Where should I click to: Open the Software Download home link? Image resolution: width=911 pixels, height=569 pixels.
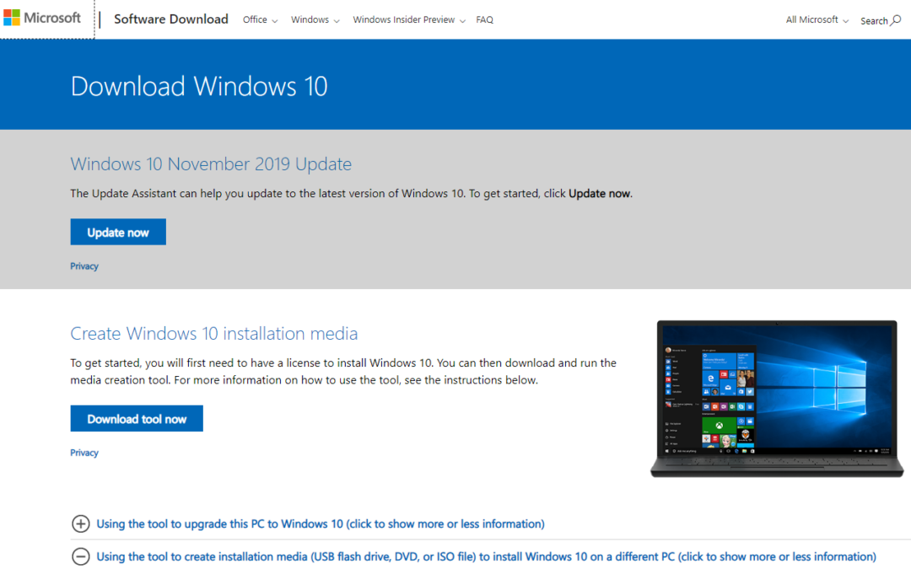point(171,19)
